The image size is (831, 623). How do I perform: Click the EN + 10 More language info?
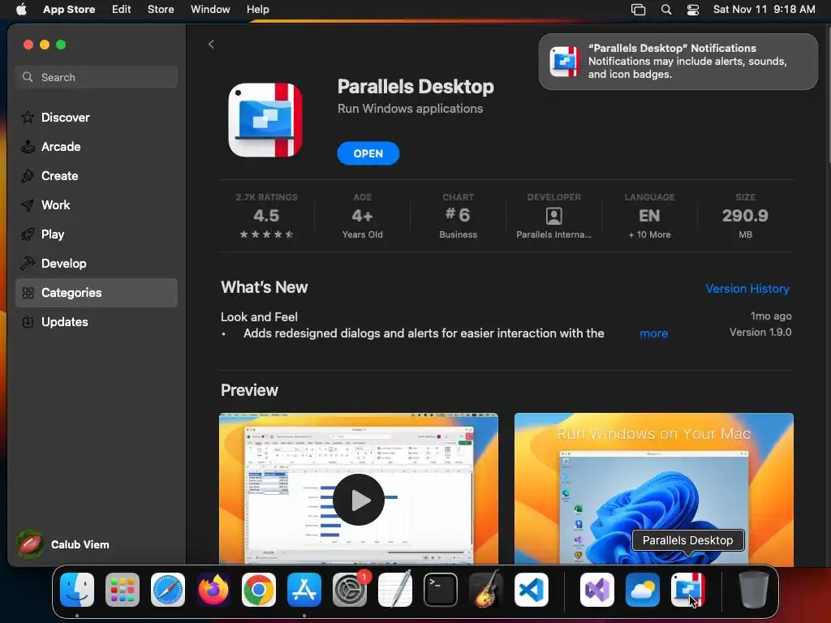pyautogui.click(x=650, y=217)
